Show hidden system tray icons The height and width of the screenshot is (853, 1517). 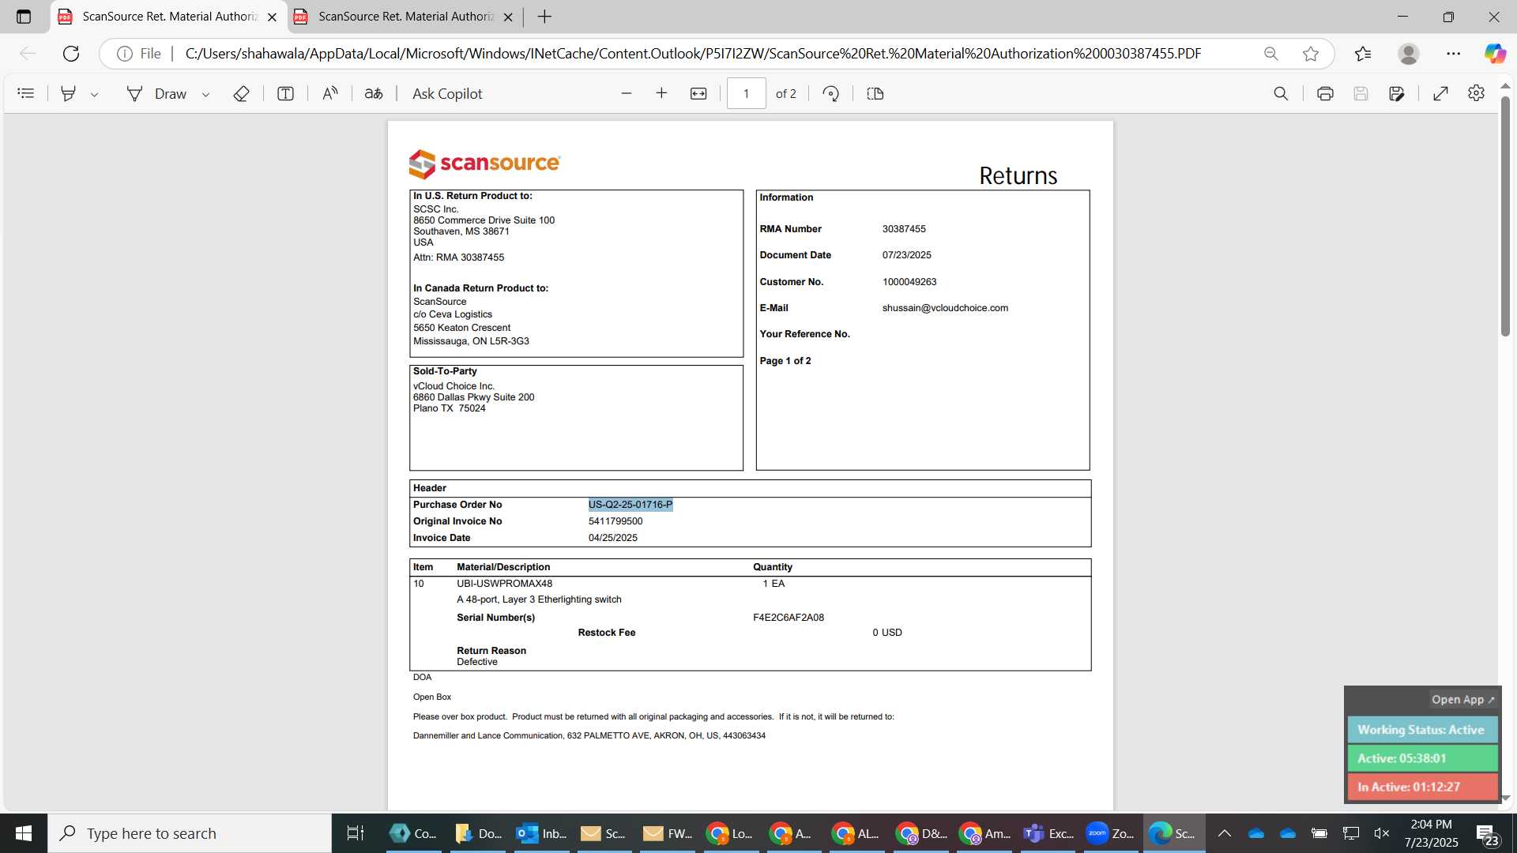tap(1224, 833)
